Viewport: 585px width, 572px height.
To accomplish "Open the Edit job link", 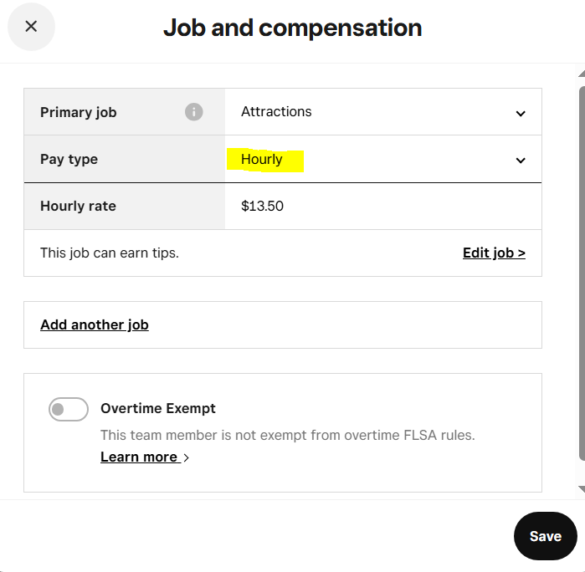I will 494,253.
